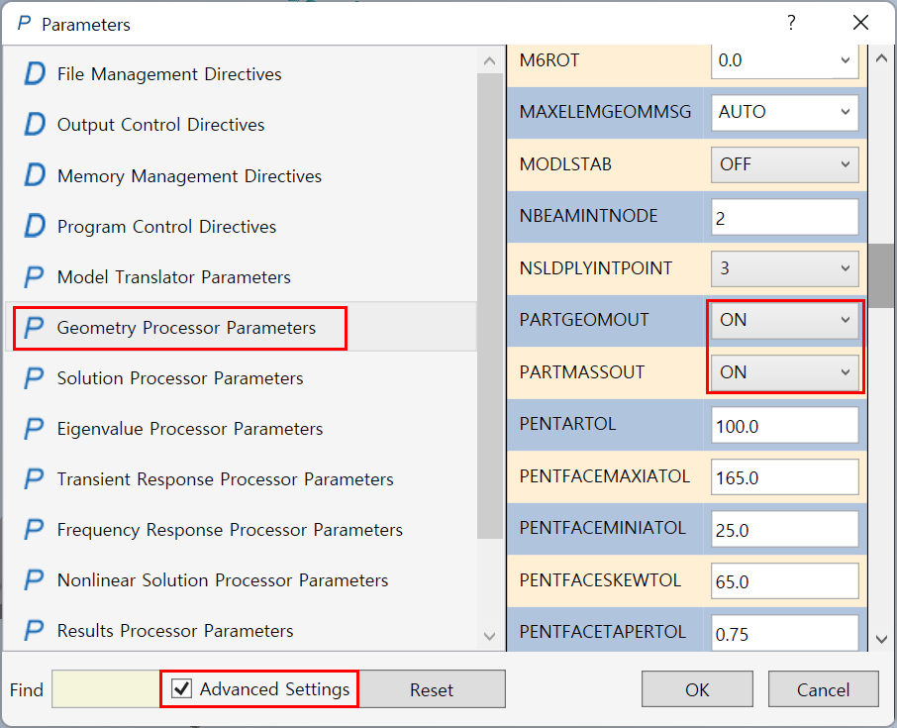This screenshot has height=728, width=897.
Task: Click the question mark help button
Action: coord(791,23)
